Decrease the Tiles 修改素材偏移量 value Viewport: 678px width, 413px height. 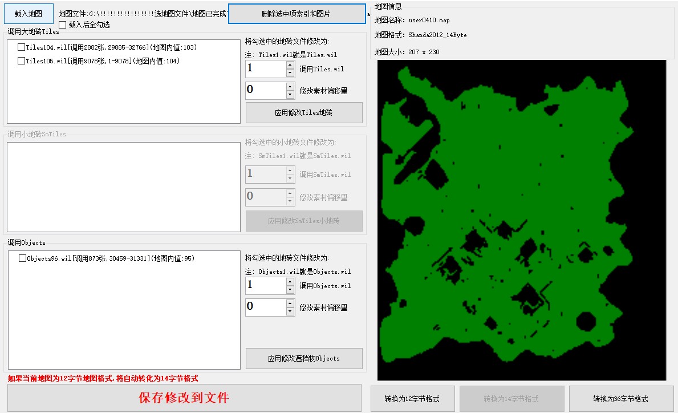290,94
